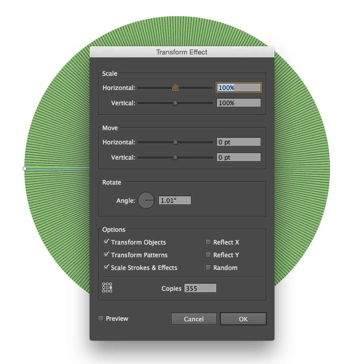Click Scale Horizontal slider handle
Viewport: 361px width, 364px height.
coord(175,87)
